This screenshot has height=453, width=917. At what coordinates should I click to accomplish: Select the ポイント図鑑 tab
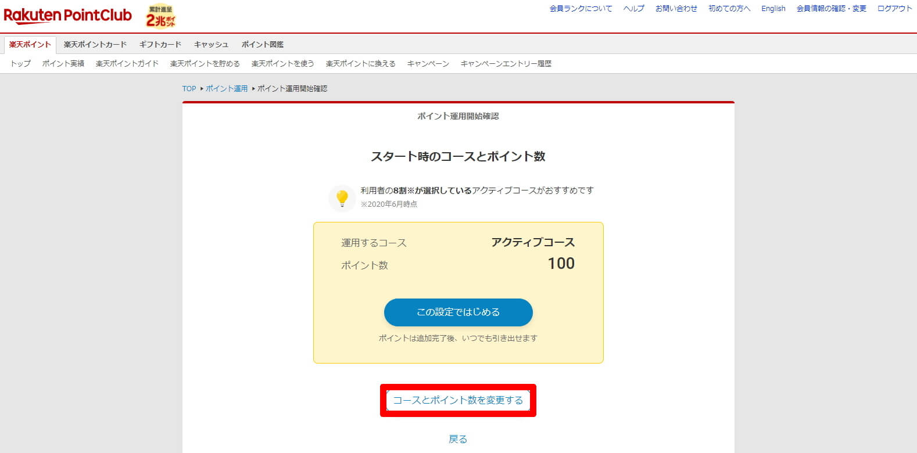pyautogui.click(x=263, y=45)
